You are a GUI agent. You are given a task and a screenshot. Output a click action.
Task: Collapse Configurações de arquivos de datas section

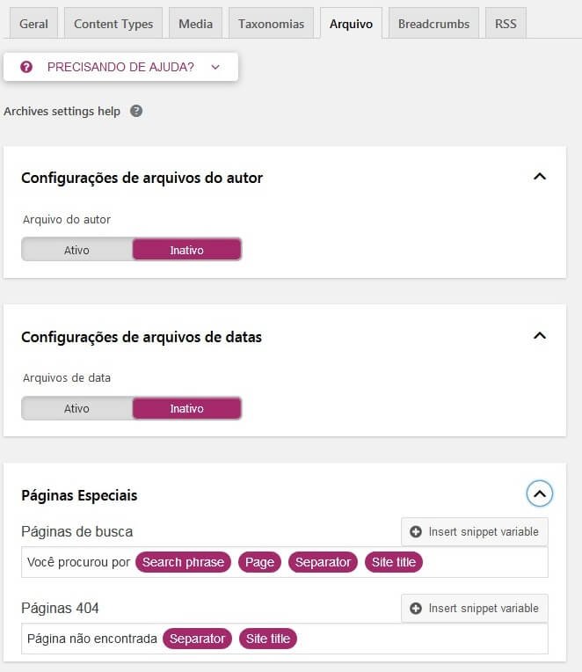[540, 336]
